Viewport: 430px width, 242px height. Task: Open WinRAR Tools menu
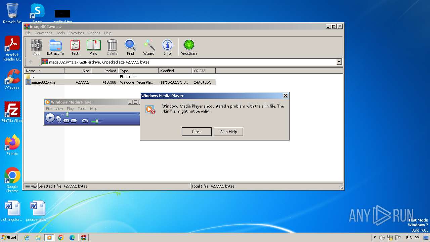(60, 33)
